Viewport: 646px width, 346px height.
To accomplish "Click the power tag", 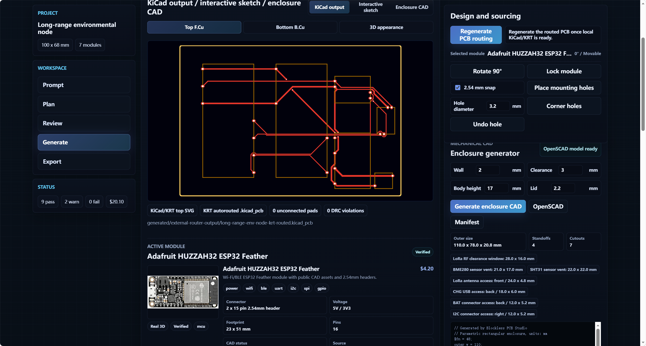I will [232, 288].
